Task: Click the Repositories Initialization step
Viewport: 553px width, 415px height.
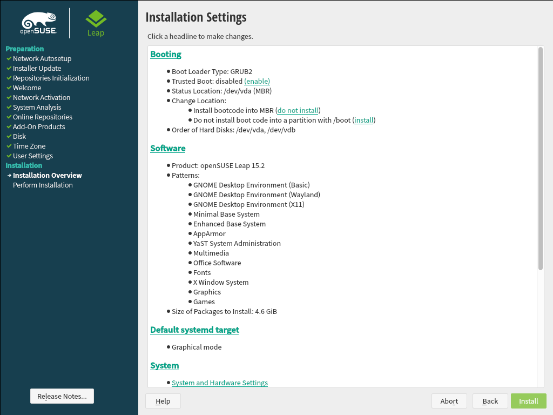Action: [51, 78]
